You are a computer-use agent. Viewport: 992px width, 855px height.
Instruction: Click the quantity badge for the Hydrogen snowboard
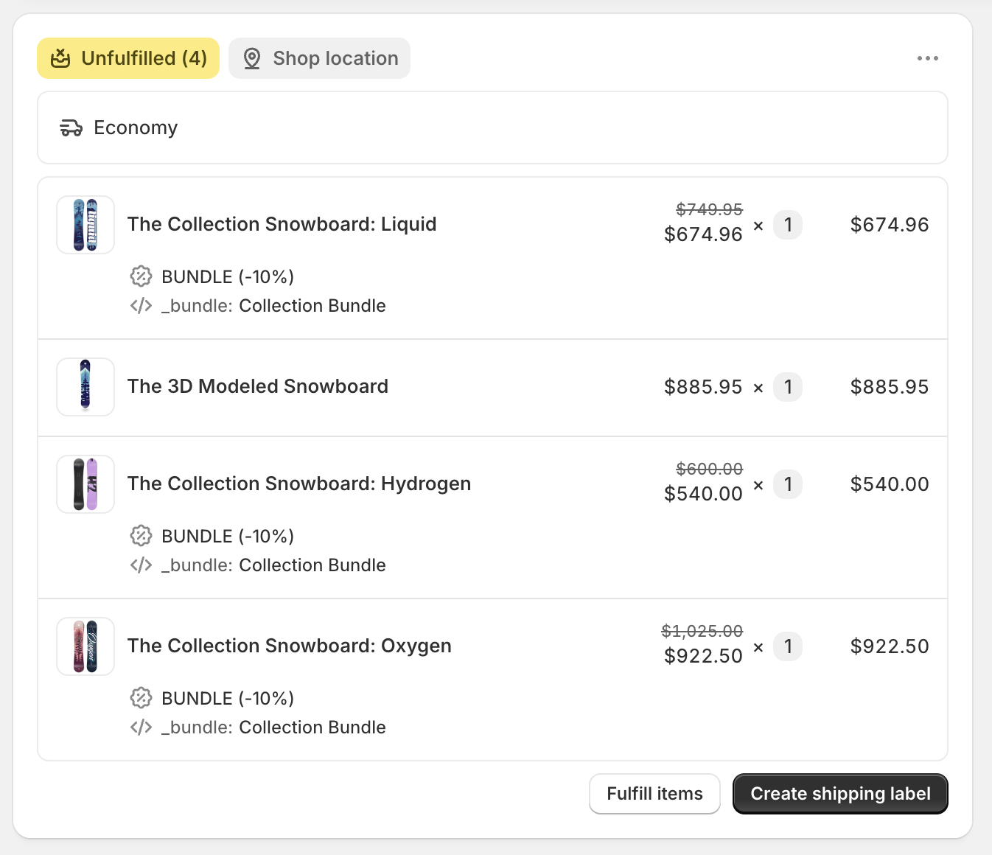(x=788, y=484)
